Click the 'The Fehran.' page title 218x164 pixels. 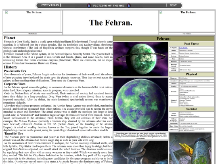point(111,23)
